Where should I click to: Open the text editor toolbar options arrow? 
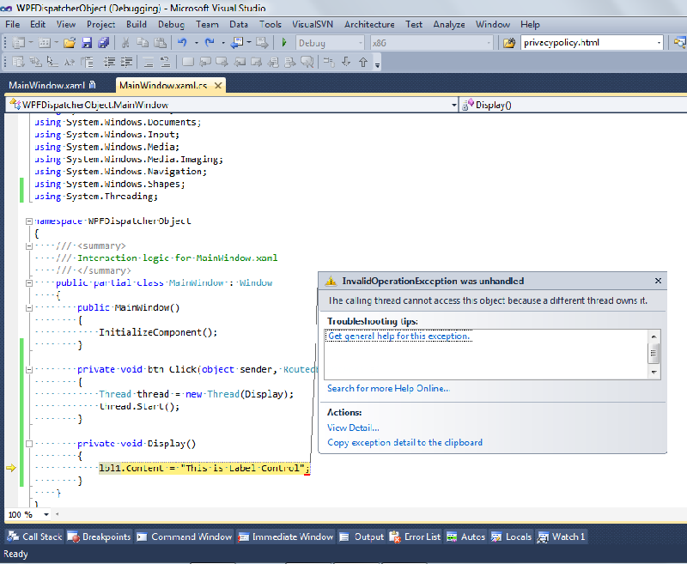(377, 65)
